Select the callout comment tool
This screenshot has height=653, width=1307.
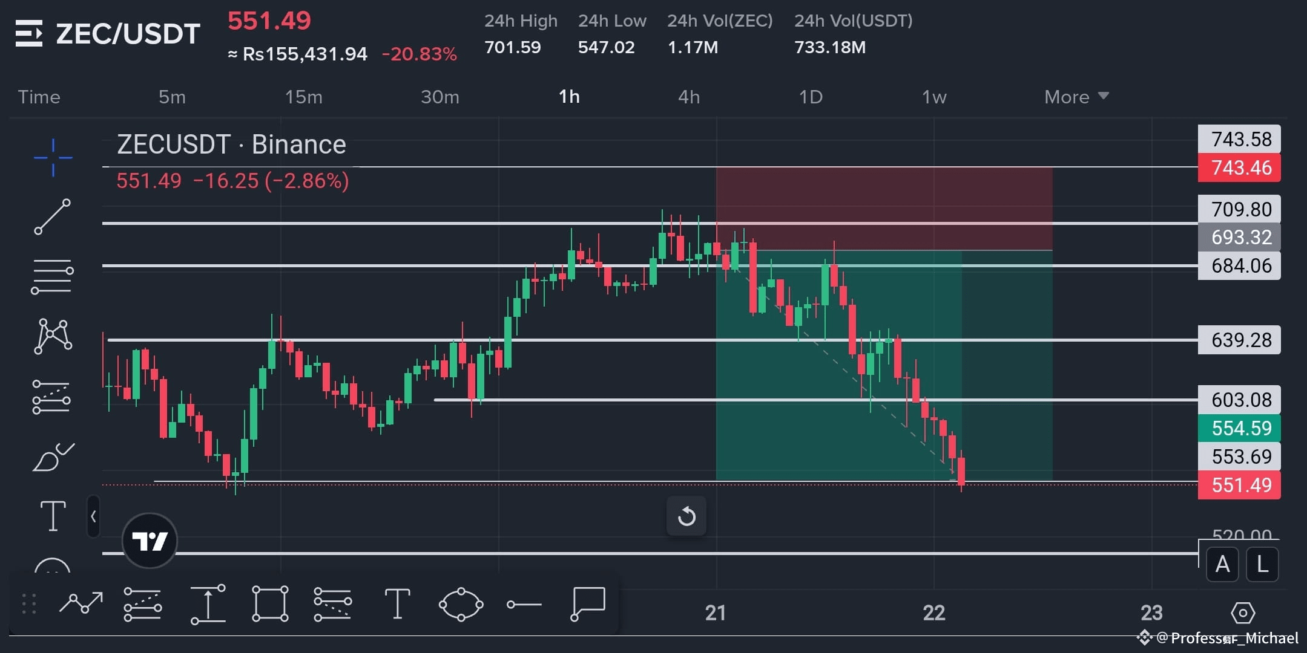coord(588,603)
